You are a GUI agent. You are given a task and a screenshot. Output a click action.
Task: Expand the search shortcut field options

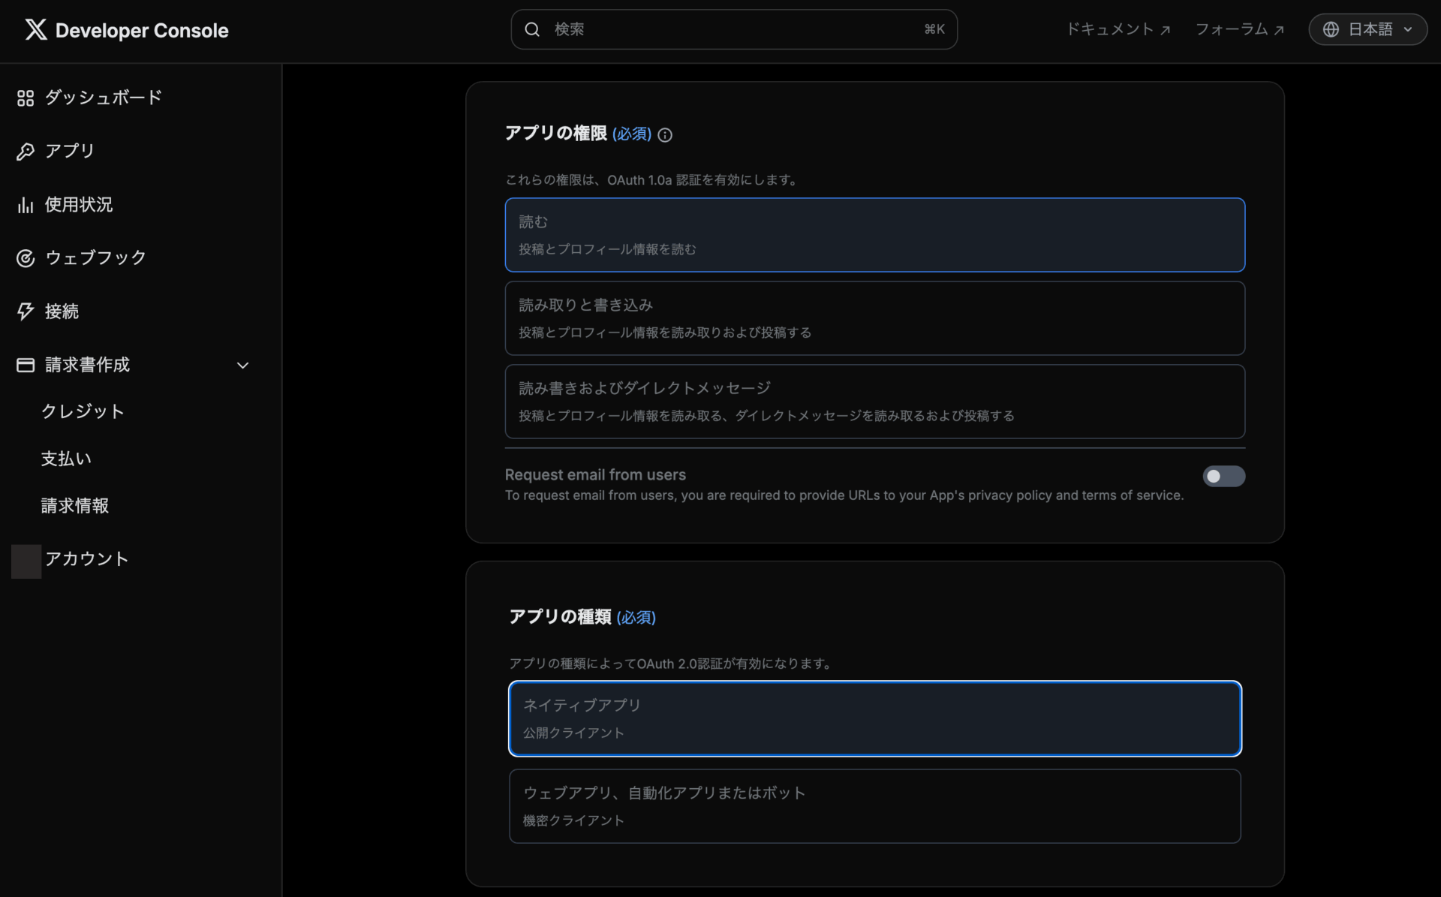(933, 29)
